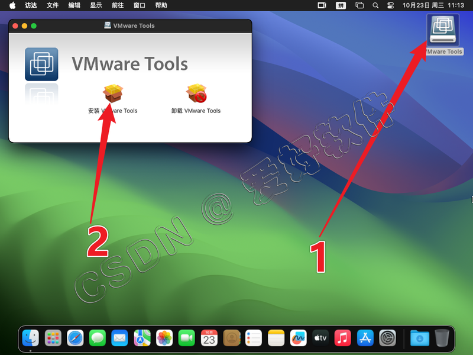473x355 pixels.
Task: Open Contacts from the Dock
Action: pyautogui.click(x=231, y=338)
